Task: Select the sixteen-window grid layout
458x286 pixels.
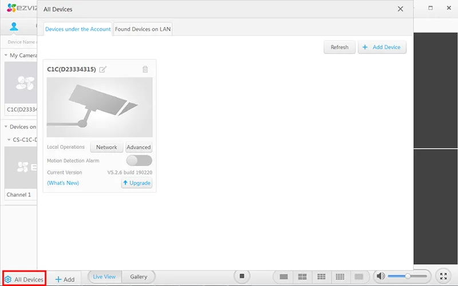Action: [339, 277]
